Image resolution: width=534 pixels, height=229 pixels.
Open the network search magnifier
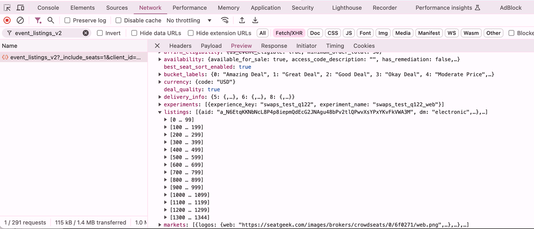click(51, 20)
